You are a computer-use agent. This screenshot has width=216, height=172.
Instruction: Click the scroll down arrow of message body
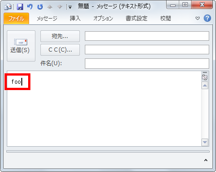pos(205,142)
